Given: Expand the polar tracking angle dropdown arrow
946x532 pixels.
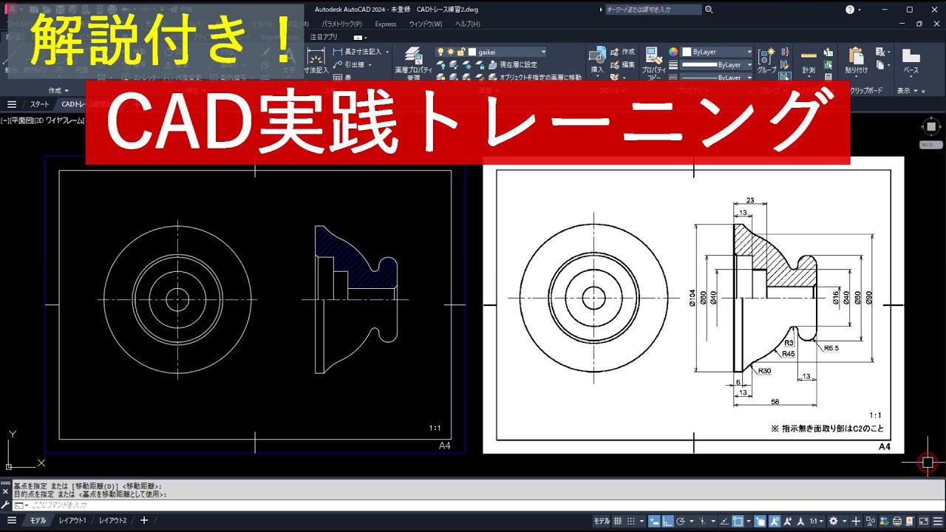Looking at the screenshot, I should pos(692,521).
